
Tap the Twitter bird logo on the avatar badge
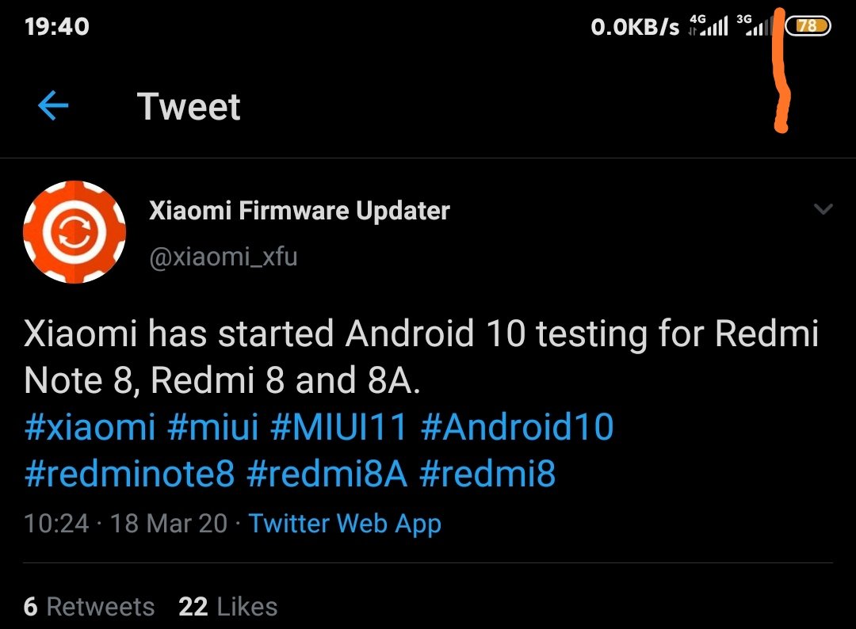[x=75, y=231]
